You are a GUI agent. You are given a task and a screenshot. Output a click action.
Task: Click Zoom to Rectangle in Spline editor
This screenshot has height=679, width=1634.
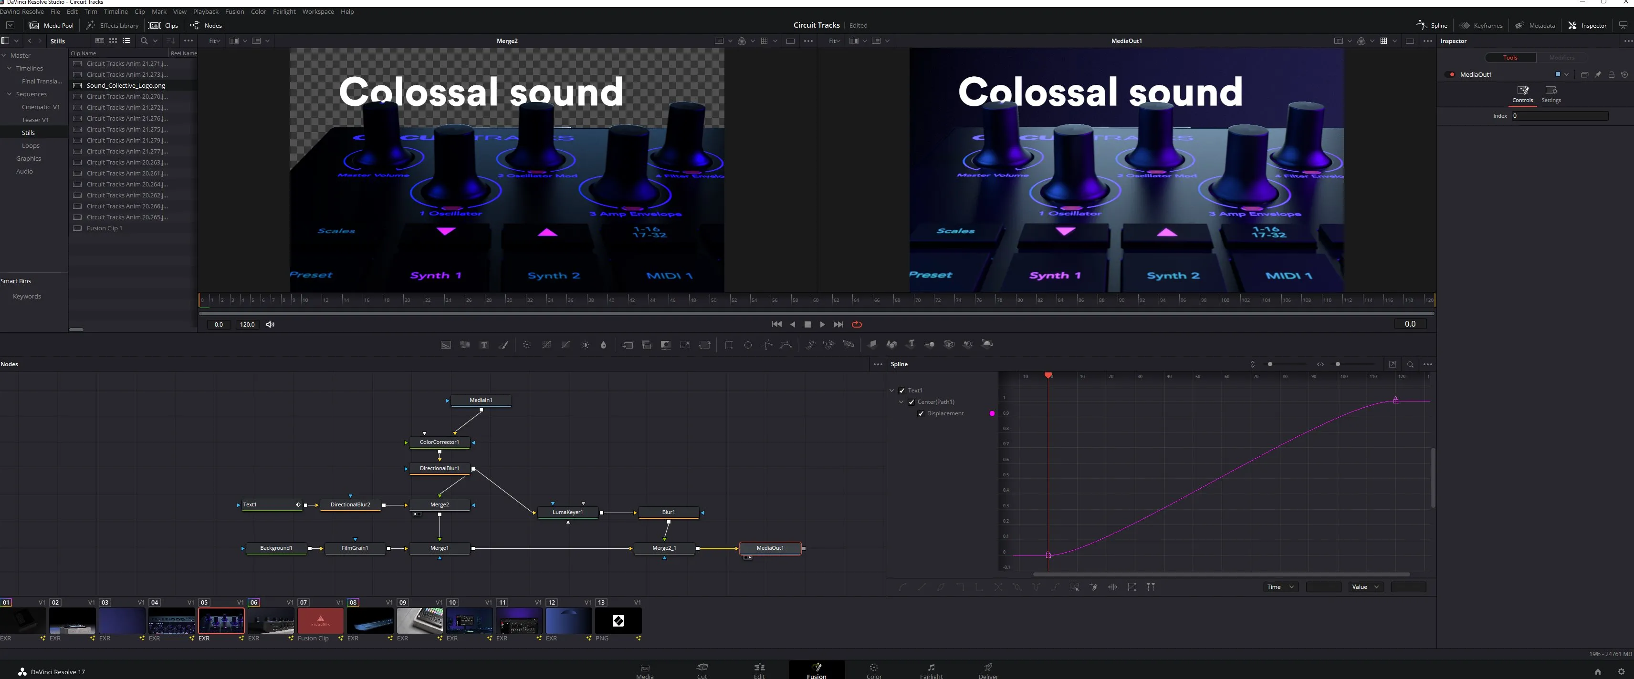(x=1410, y=365)
